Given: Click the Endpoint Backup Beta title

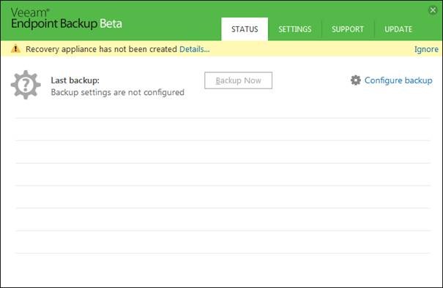Looking at the screenshot, I should (67, 23).
